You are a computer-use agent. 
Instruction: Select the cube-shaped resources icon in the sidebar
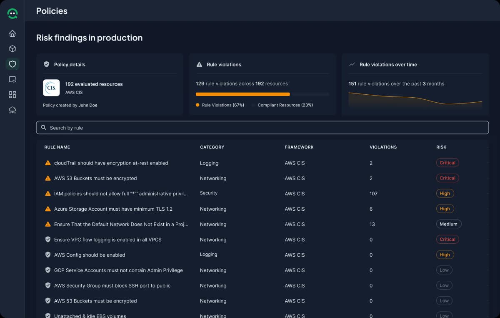12,48
